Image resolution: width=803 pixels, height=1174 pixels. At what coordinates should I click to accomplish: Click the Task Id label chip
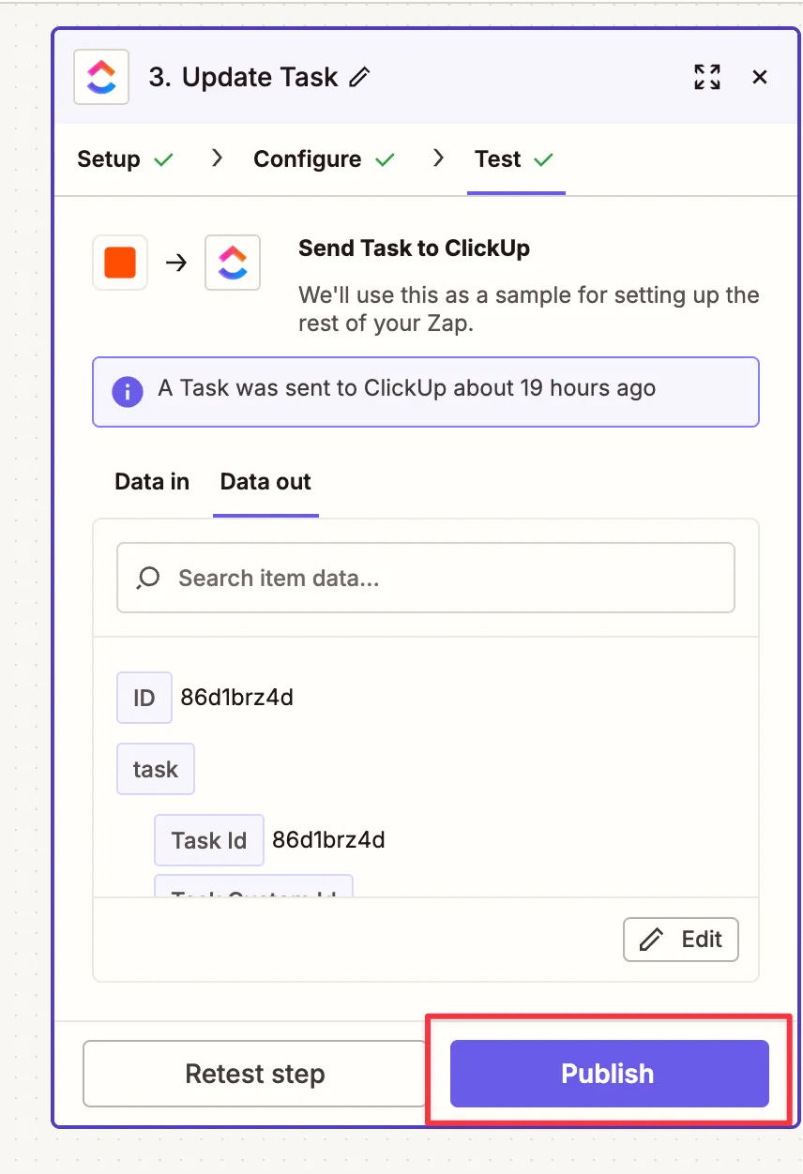tap(209, 840)
